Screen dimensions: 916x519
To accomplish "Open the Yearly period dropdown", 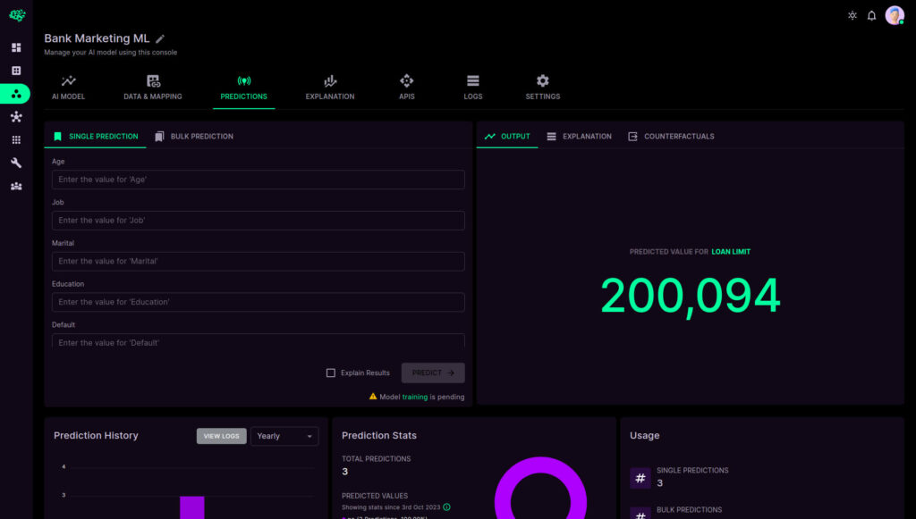I will (284, 436).
